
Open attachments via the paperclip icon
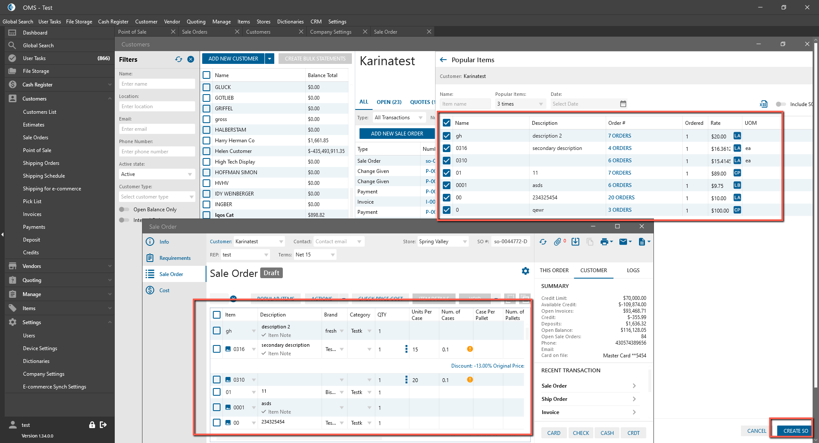(x=558, y=242)
